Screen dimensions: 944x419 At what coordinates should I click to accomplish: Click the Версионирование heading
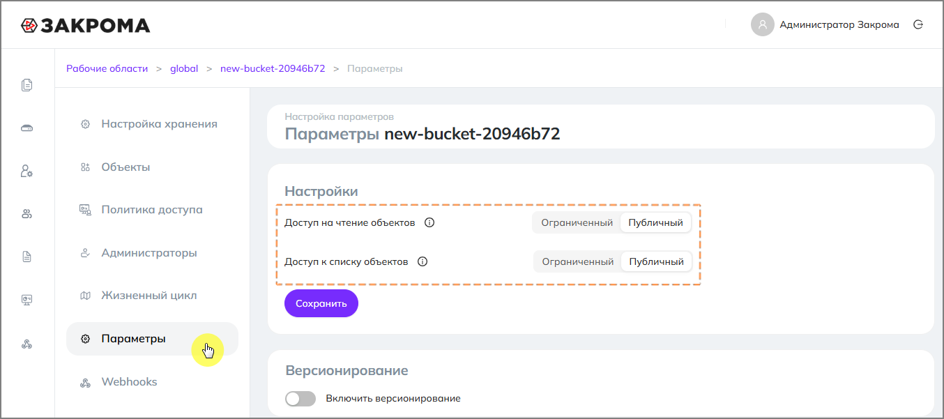point(347,370)
